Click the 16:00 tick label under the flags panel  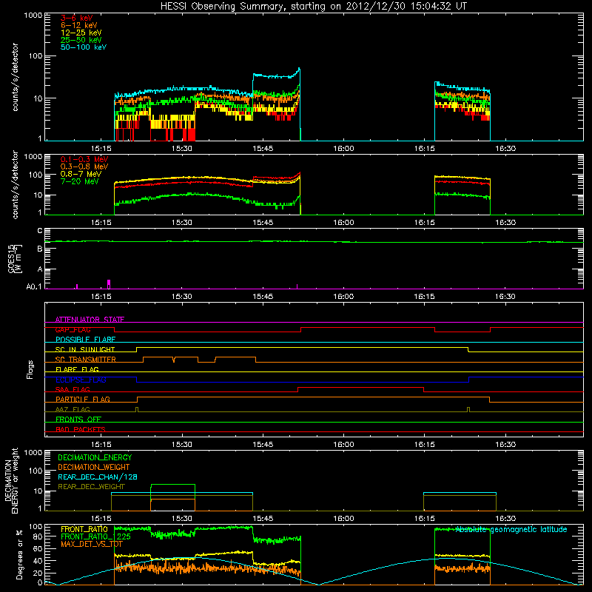344,445
